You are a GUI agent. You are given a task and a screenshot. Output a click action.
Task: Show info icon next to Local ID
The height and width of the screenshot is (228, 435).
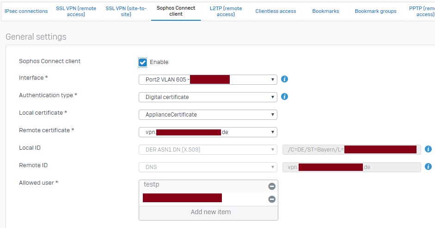428,149
